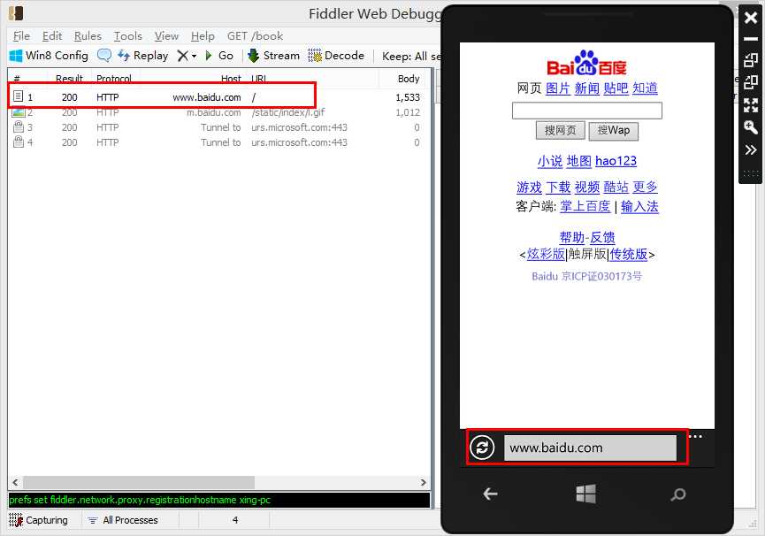This screenshot has width=765, height=536.
Task: Open the 输入法 client link
Action: tap(639, 206)
